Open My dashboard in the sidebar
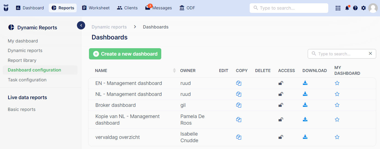 pyautogui.click(x=23, y=41)
